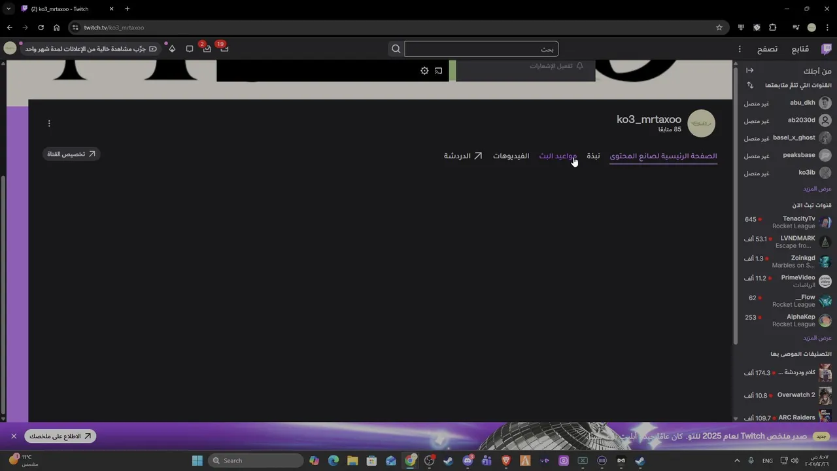
Task: Click the مُتابع navigation link
Action: pyautogui.click(x=800, y=49)
